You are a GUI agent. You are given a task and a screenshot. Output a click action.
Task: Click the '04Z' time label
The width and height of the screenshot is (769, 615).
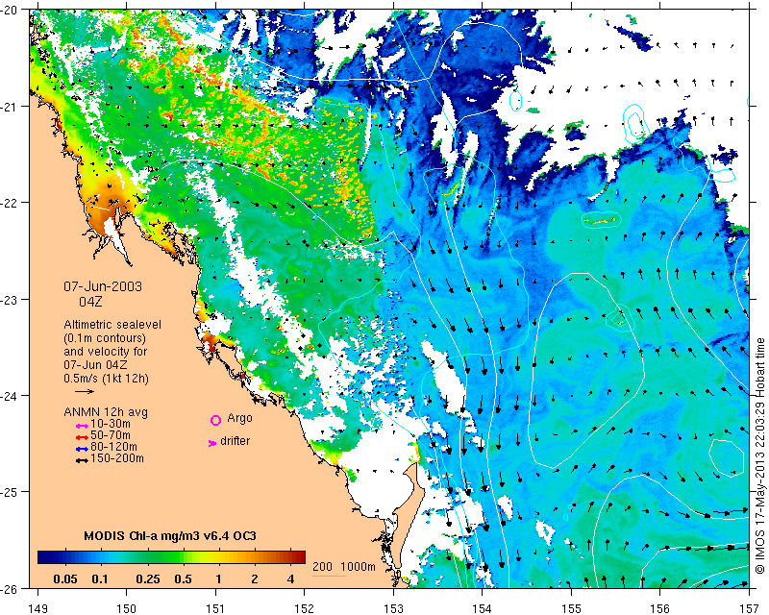click(90, 302)
